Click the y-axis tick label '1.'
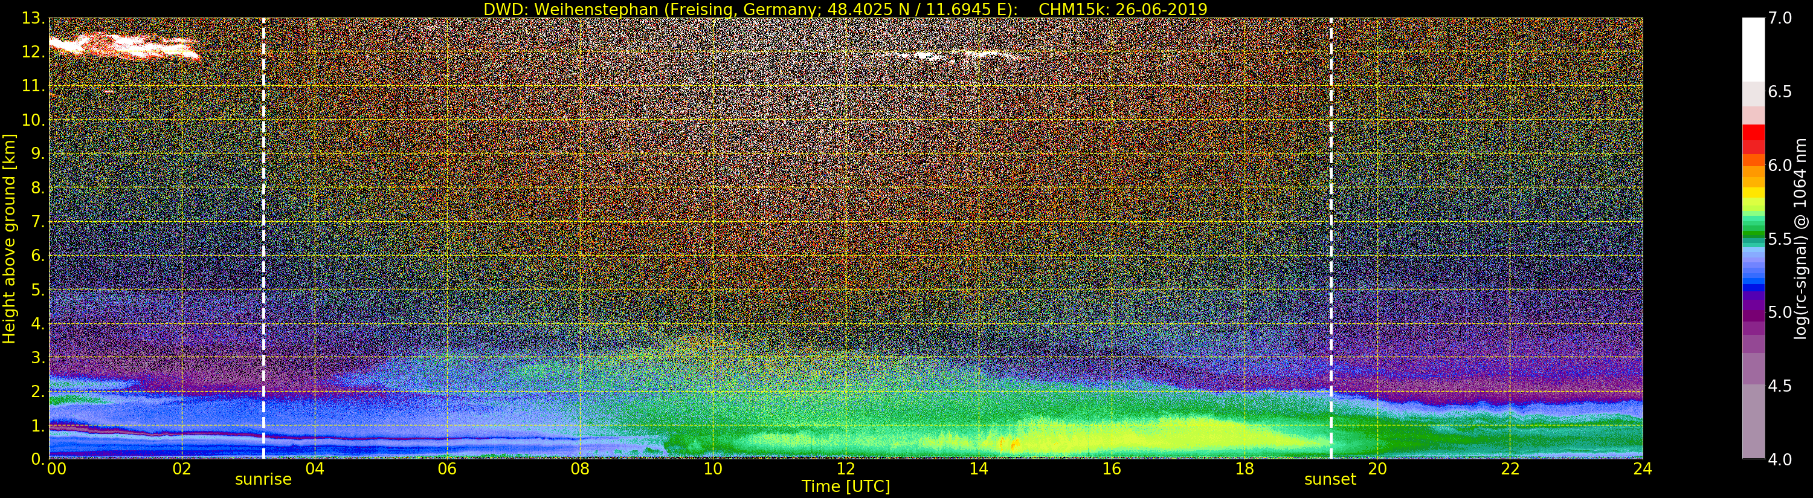This screenshot has width=1813, height=498. coord(38,425)
